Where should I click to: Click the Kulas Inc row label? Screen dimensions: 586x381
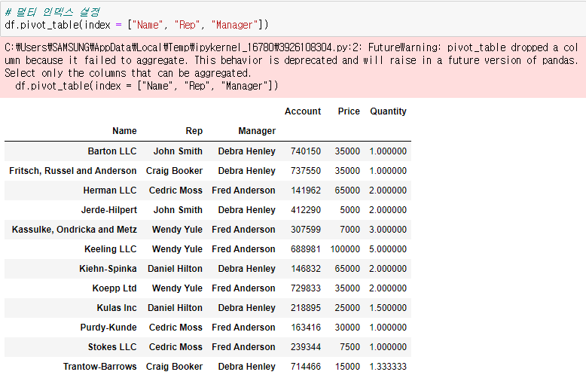[x=117, y=308]
